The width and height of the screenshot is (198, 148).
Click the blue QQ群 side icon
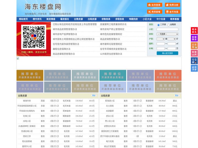194,61
